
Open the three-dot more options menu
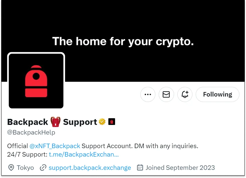pyautogui.click(x=148, y=94)
